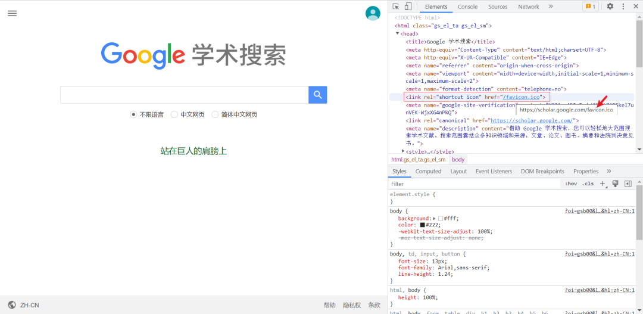Switch to the Sources tab
This screenshot has height=314, width=643.
[498, 7]
